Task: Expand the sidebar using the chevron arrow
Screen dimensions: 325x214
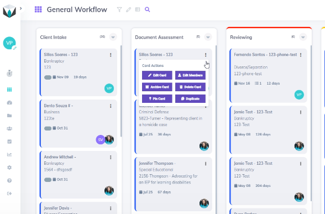Action: [21, 8]
